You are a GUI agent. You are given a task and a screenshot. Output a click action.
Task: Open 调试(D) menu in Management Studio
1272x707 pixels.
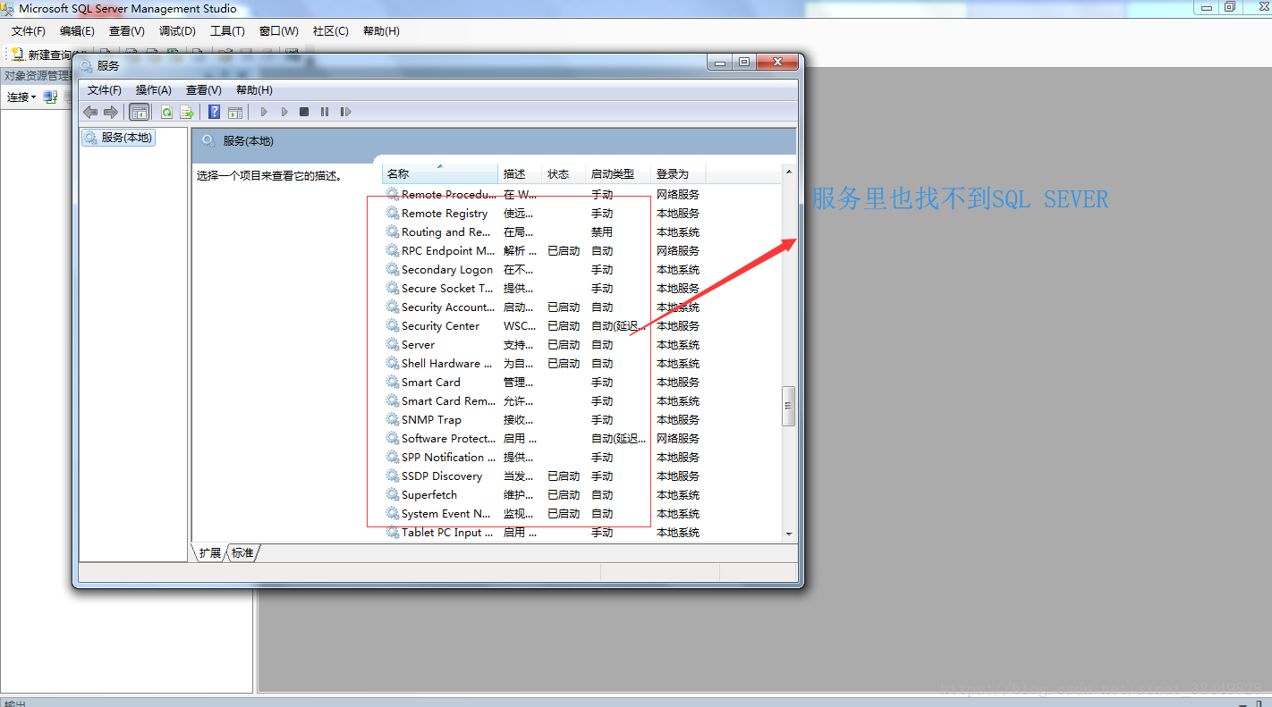[x=177, y=31]
